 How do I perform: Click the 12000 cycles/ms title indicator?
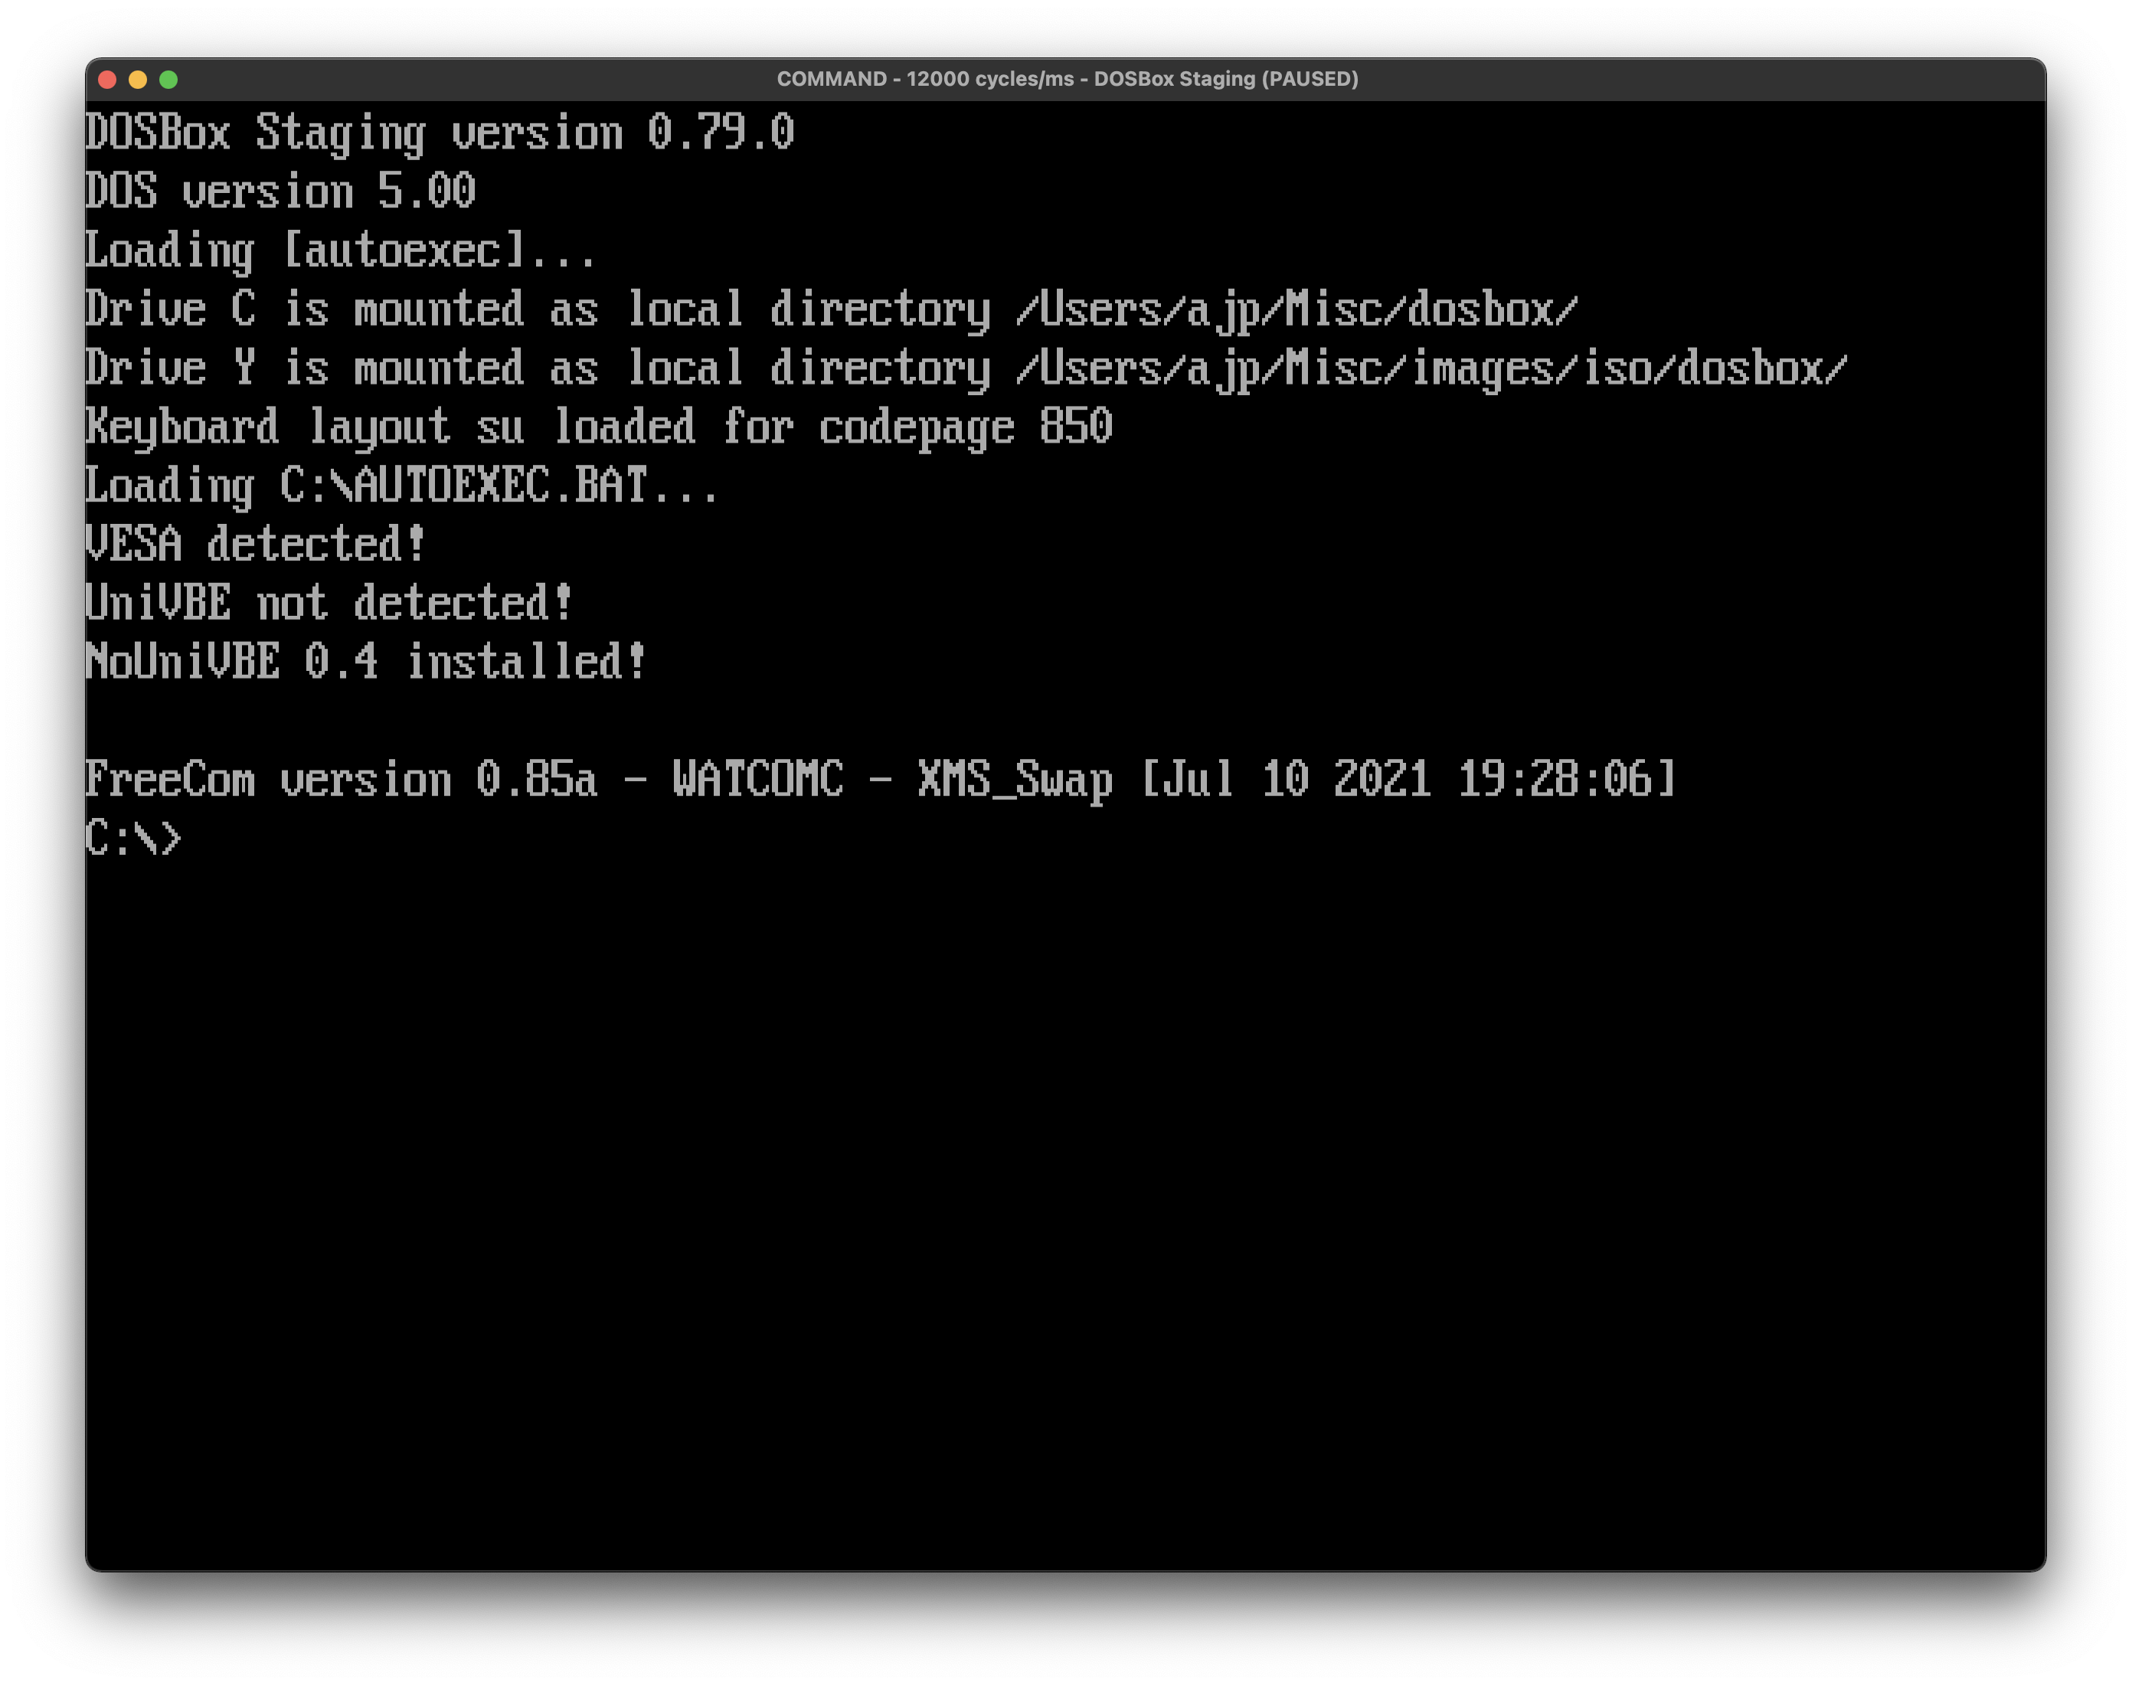tap(990, 78)
